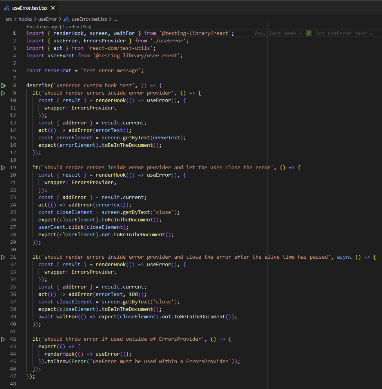
Task: Run the test on line 19
Action: point(3,168)
